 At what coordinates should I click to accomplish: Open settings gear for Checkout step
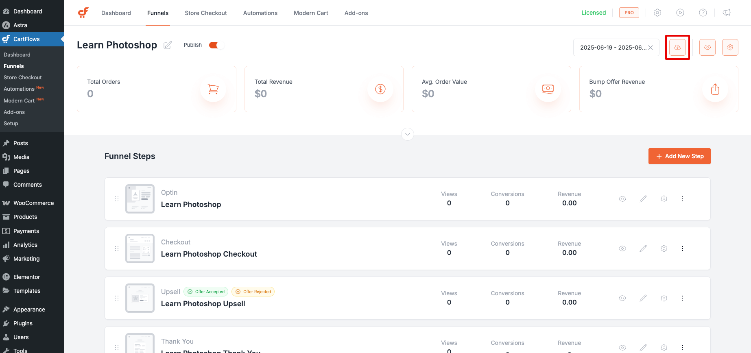pos(664,248)
